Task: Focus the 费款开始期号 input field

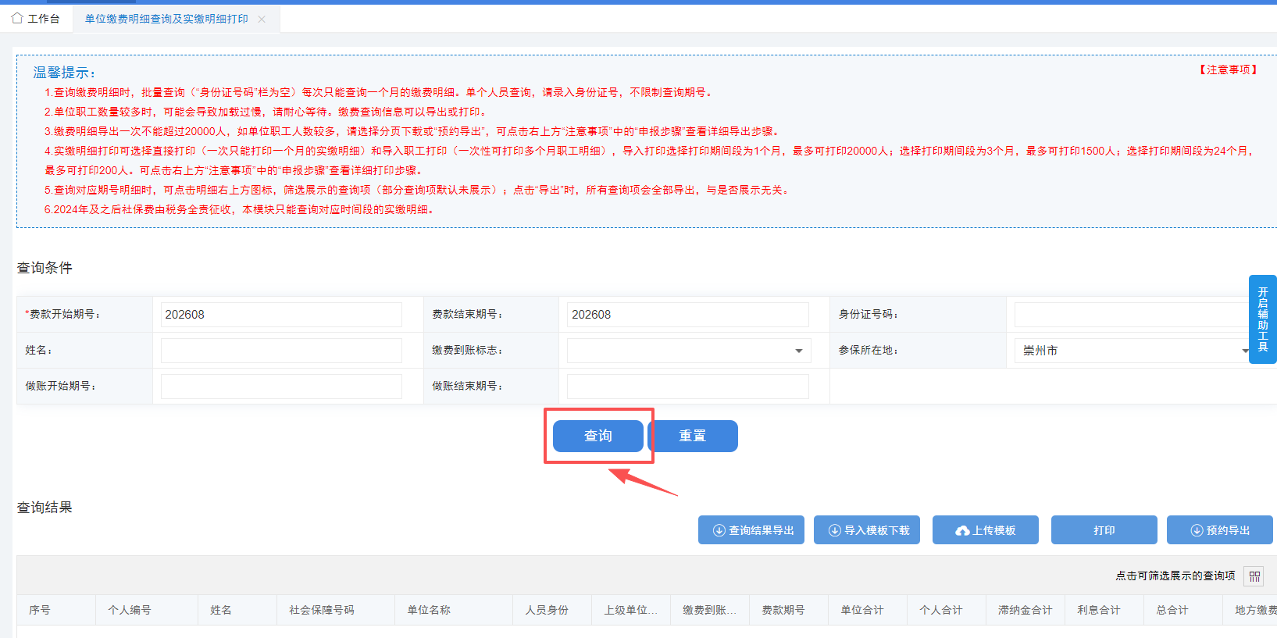Action: 281,315
